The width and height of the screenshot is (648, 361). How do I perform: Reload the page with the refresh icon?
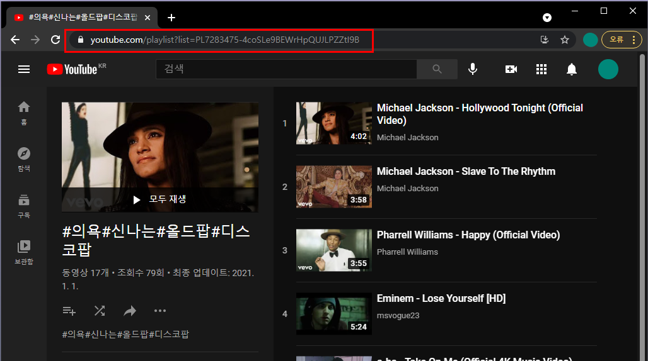click(55, 40)
